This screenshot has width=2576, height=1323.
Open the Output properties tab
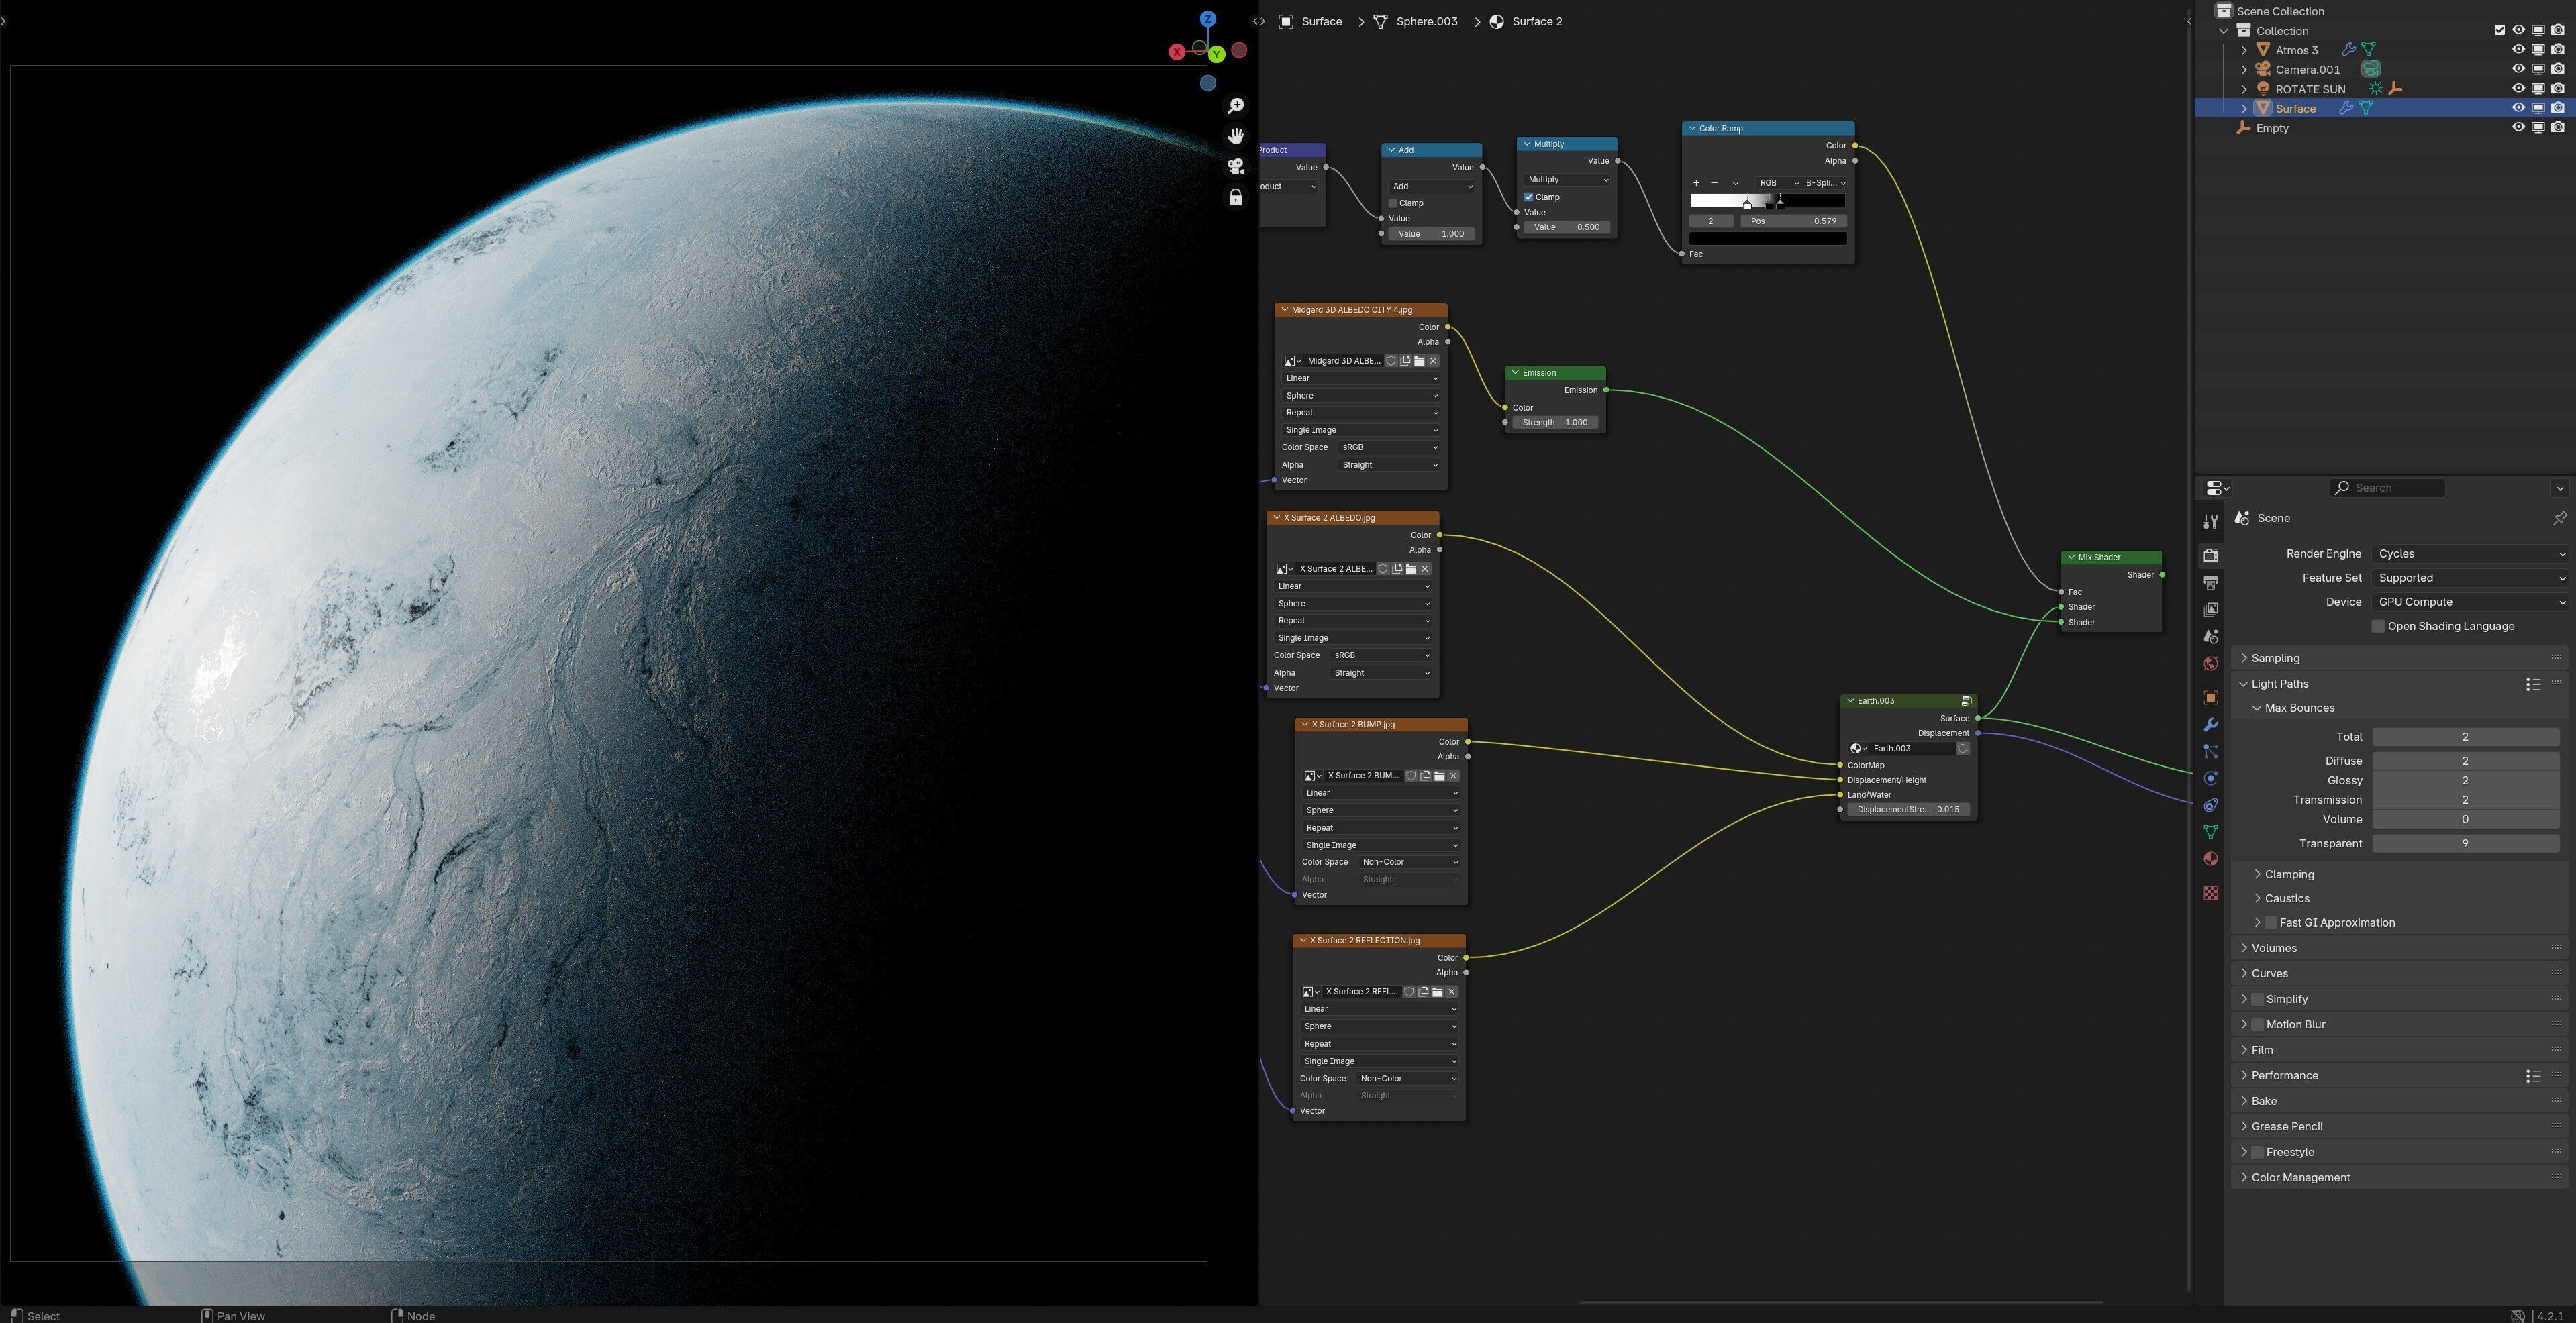(x=2210, y=582)
